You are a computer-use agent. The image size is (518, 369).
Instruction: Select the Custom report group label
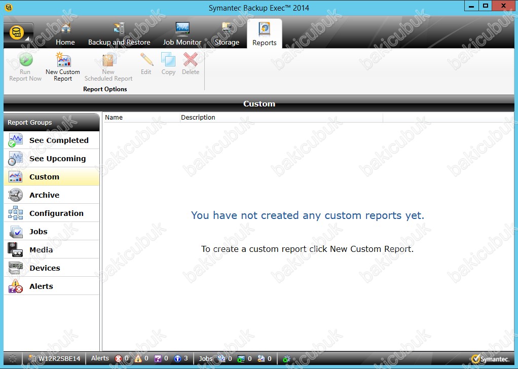(44, 177)
